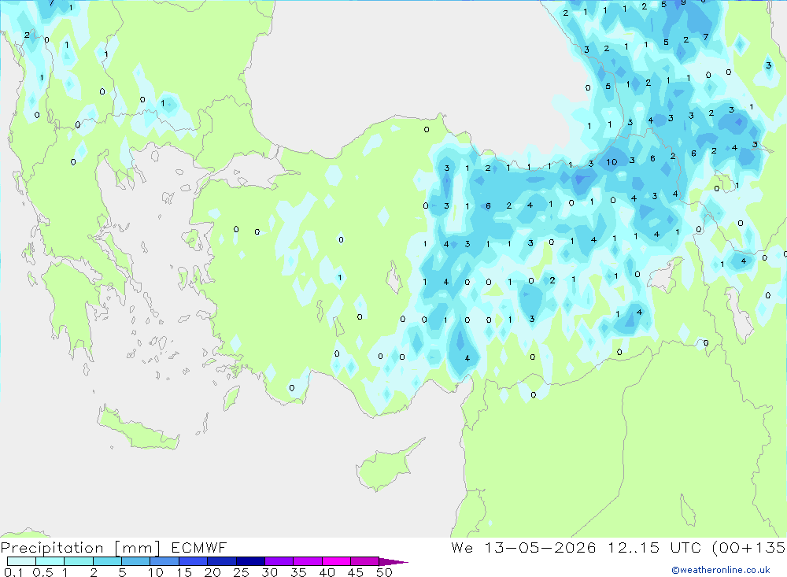Screen dimensions: 787x577
Task: Click the 'UTC' label
Action: 685,547
